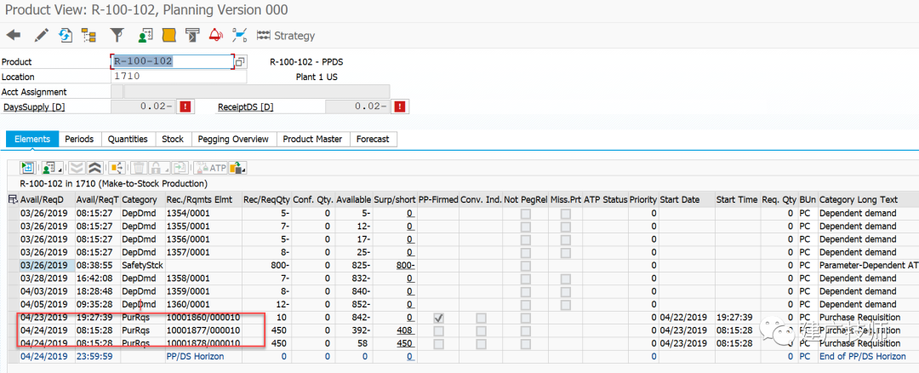
Task: Toggle PP-Firmed checkbox for PurRqs 10001860/000010
Action: coord(438,318)
